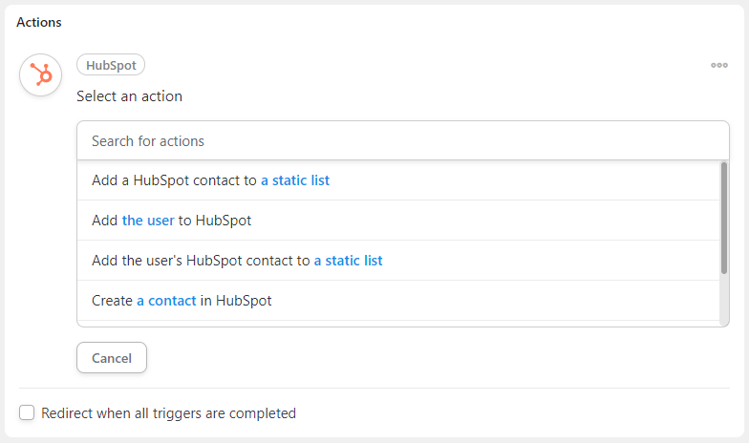Cancel the action selection

point(112,357)
